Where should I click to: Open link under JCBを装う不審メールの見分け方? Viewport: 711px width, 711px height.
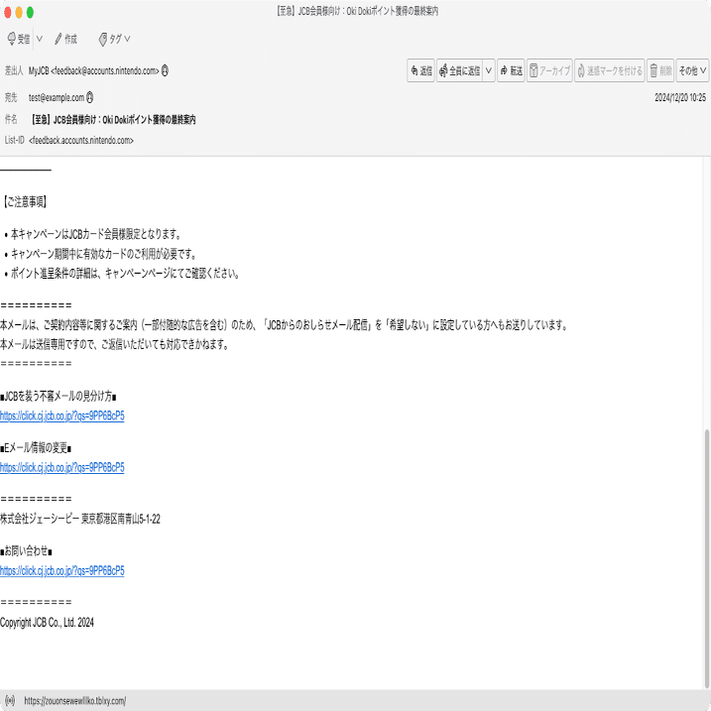62,415
